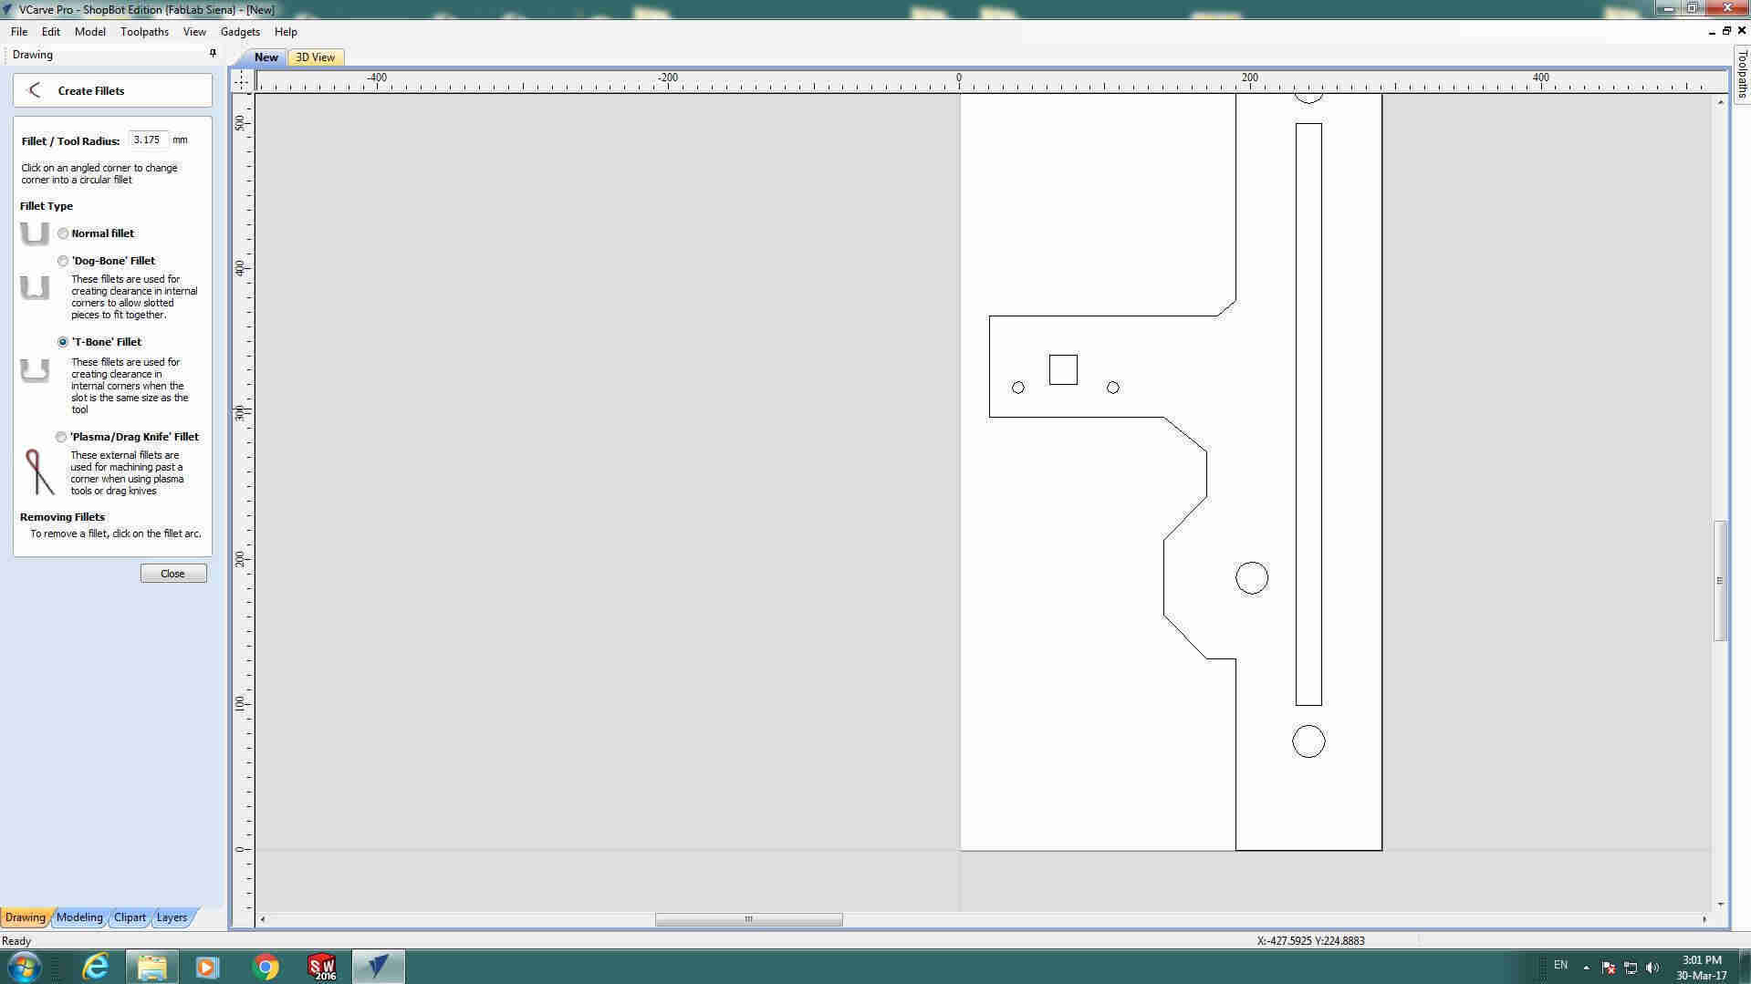Open the Toolpaths menu
Screen dimensions: 1751x984
click(144, 31)
